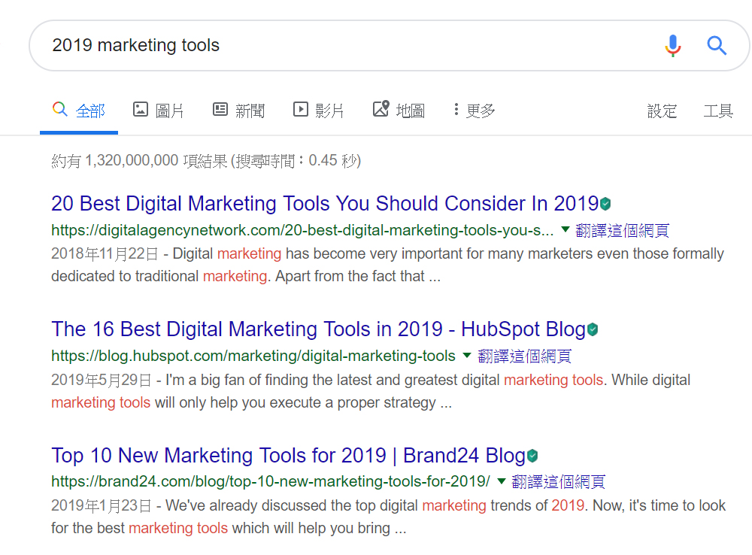Click the brand24.com green URL
The height and width of the screenshot is (555, 752).
pyautogui.click(x=271, y=481)
